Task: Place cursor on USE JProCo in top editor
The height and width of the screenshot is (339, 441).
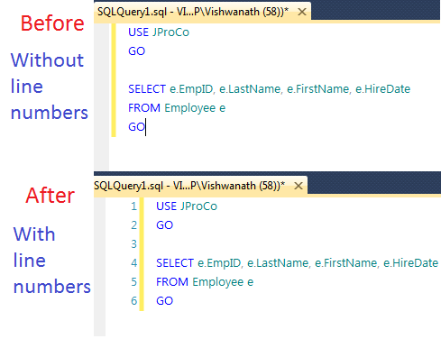Action: tap(159, 32)
